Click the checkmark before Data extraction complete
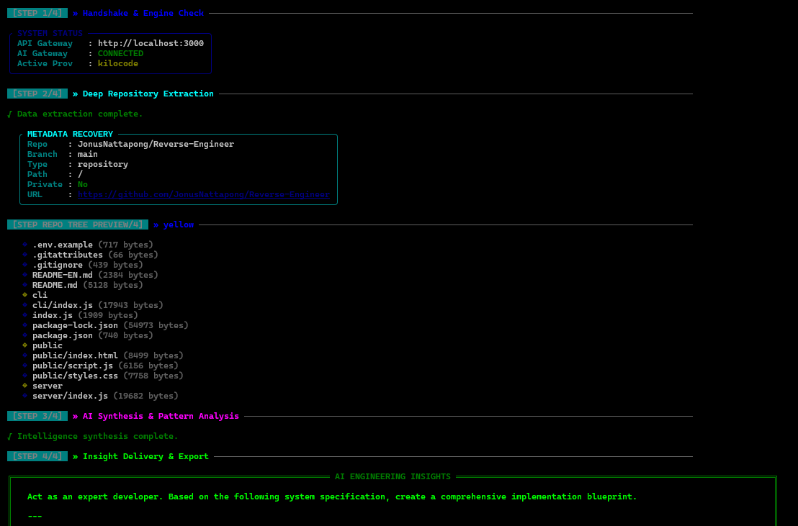Viewport: 798px width, 526px height. click(9, 114)
